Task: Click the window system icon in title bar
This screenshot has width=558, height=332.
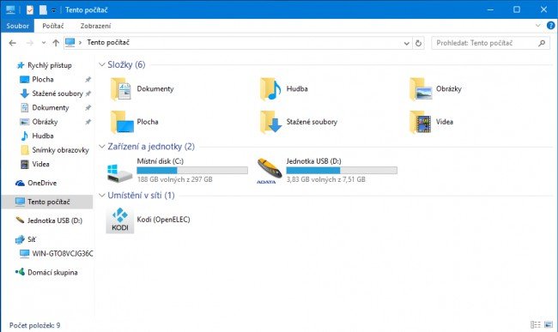Action: 10,10
